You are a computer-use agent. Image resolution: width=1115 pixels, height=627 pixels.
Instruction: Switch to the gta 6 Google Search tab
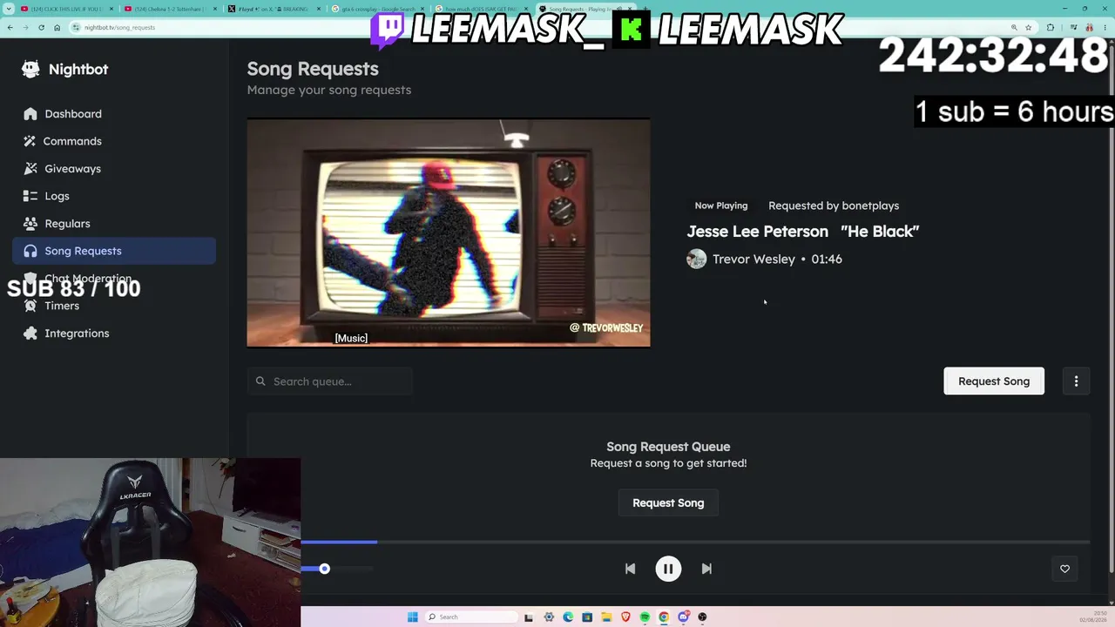coord(380,9)
